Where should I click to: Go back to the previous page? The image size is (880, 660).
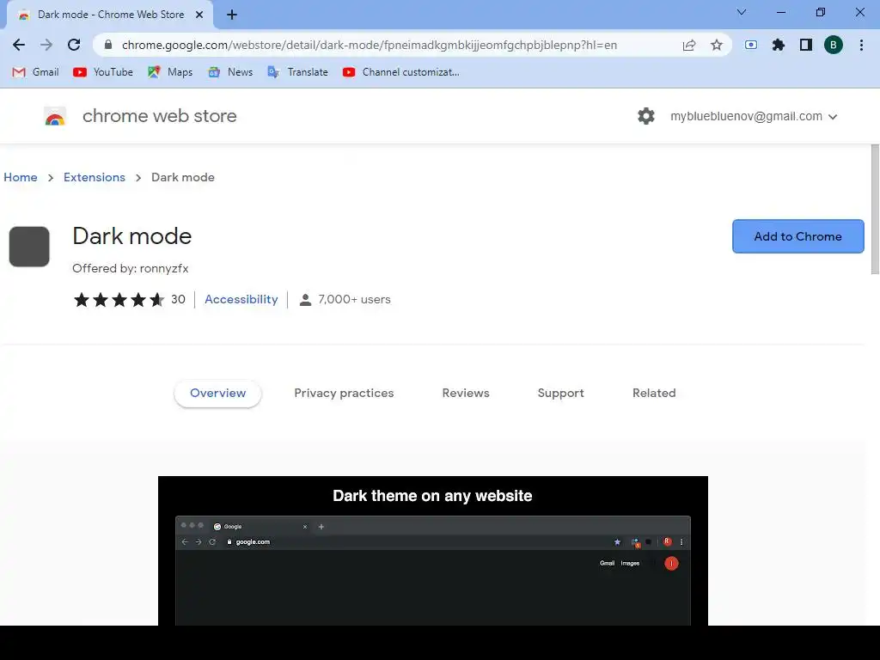point(19,45)
